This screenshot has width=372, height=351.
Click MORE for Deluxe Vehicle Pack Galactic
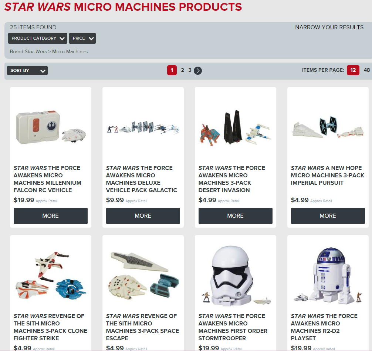(x=143, y=216)
